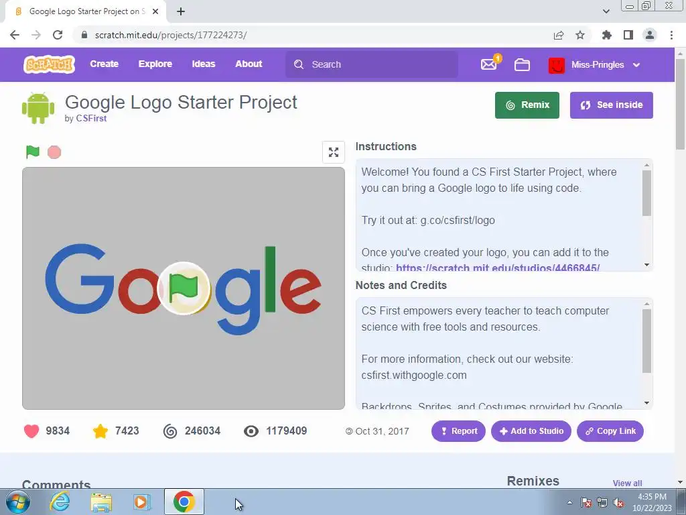The image size is (686, 515).
Task: Open the About menu item
Action: click(249, 64)
